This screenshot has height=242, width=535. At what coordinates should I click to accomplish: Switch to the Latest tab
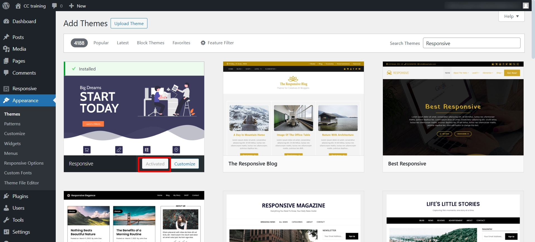click(x=123, y=43)
